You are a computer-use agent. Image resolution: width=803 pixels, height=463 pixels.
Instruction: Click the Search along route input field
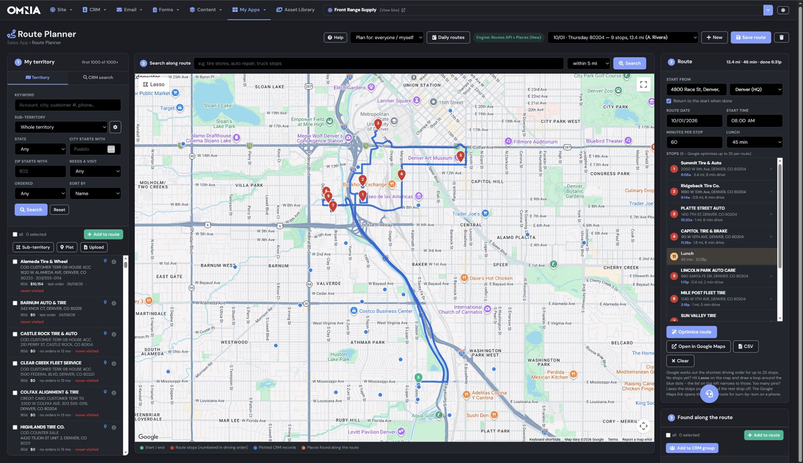click(379, 63)
